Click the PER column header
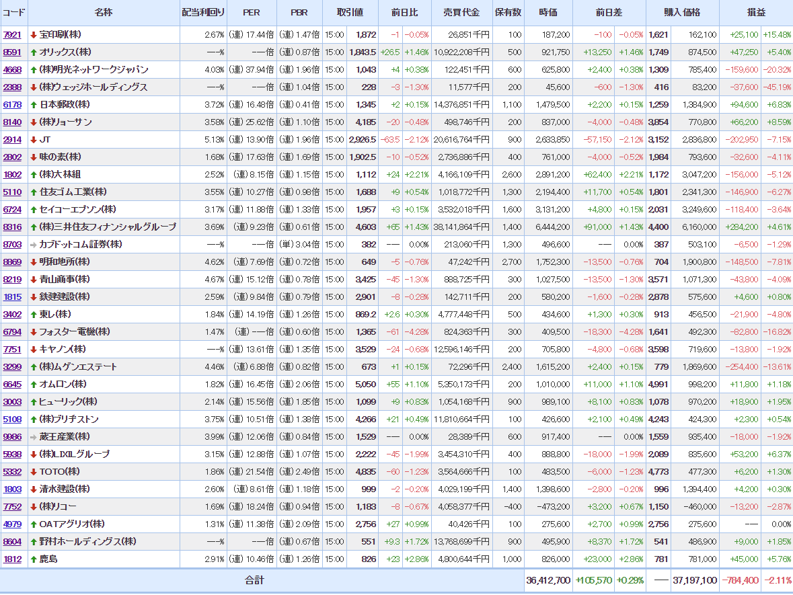Screen dimensions: 793x595 click(251, 13)
